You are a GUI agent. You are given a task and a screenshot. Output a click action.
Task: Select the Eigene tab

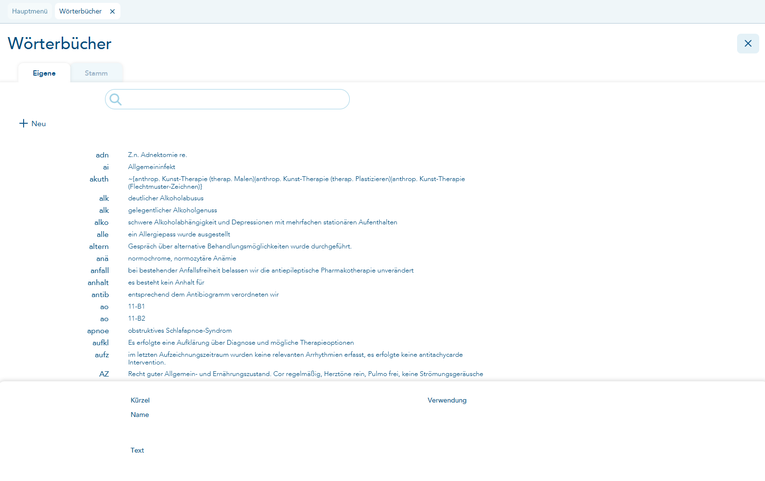point(44,73)
